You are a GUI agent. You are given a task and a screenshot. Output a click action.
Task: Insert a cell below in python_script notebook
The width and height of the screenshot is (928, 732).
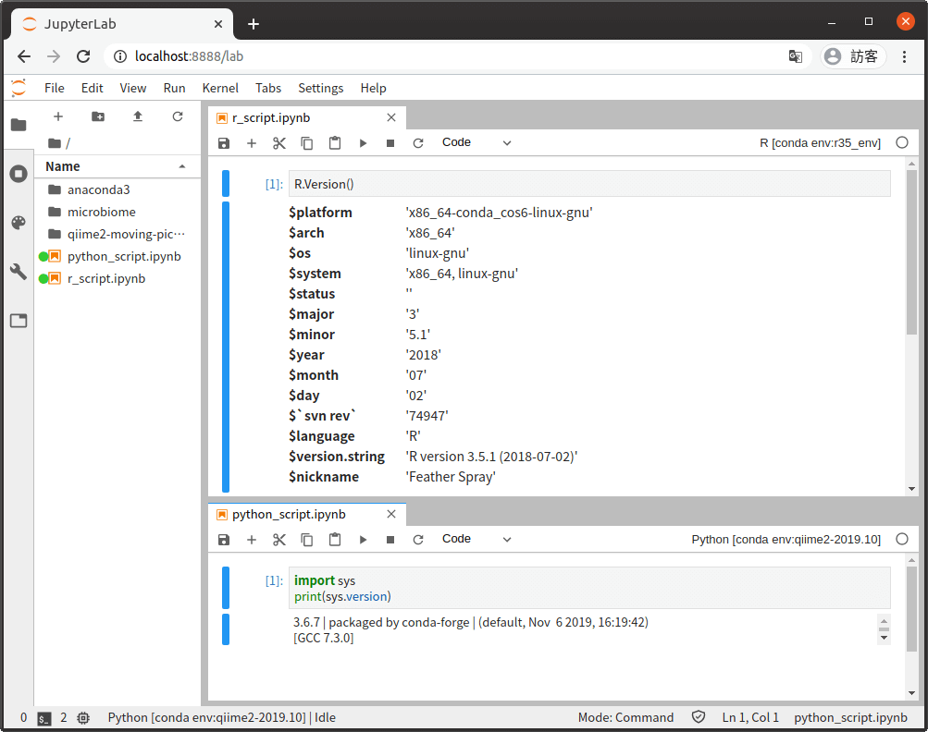[x=252, y=539]
